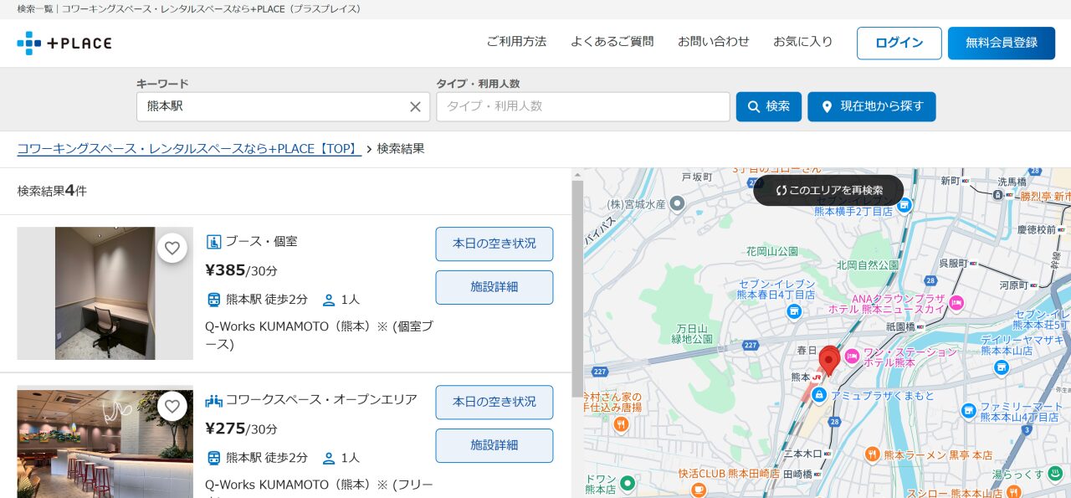1071x498 pixels.
Task: Click the 北岡自然公園 label on the map
Action: tap(868, 264)
